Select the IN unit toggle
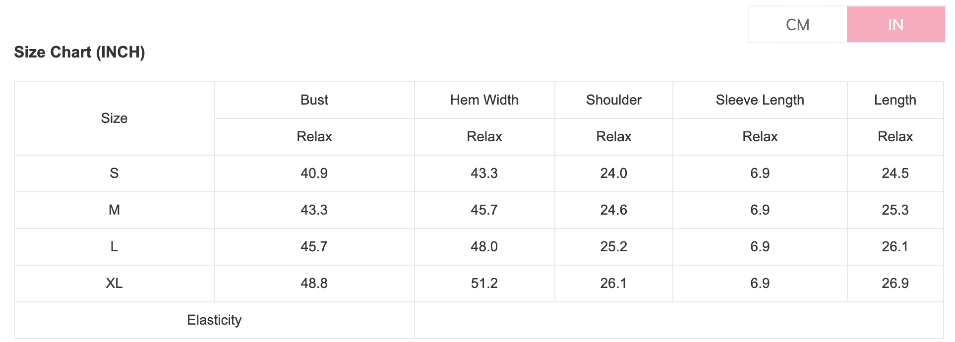 [x=895, y=25]
